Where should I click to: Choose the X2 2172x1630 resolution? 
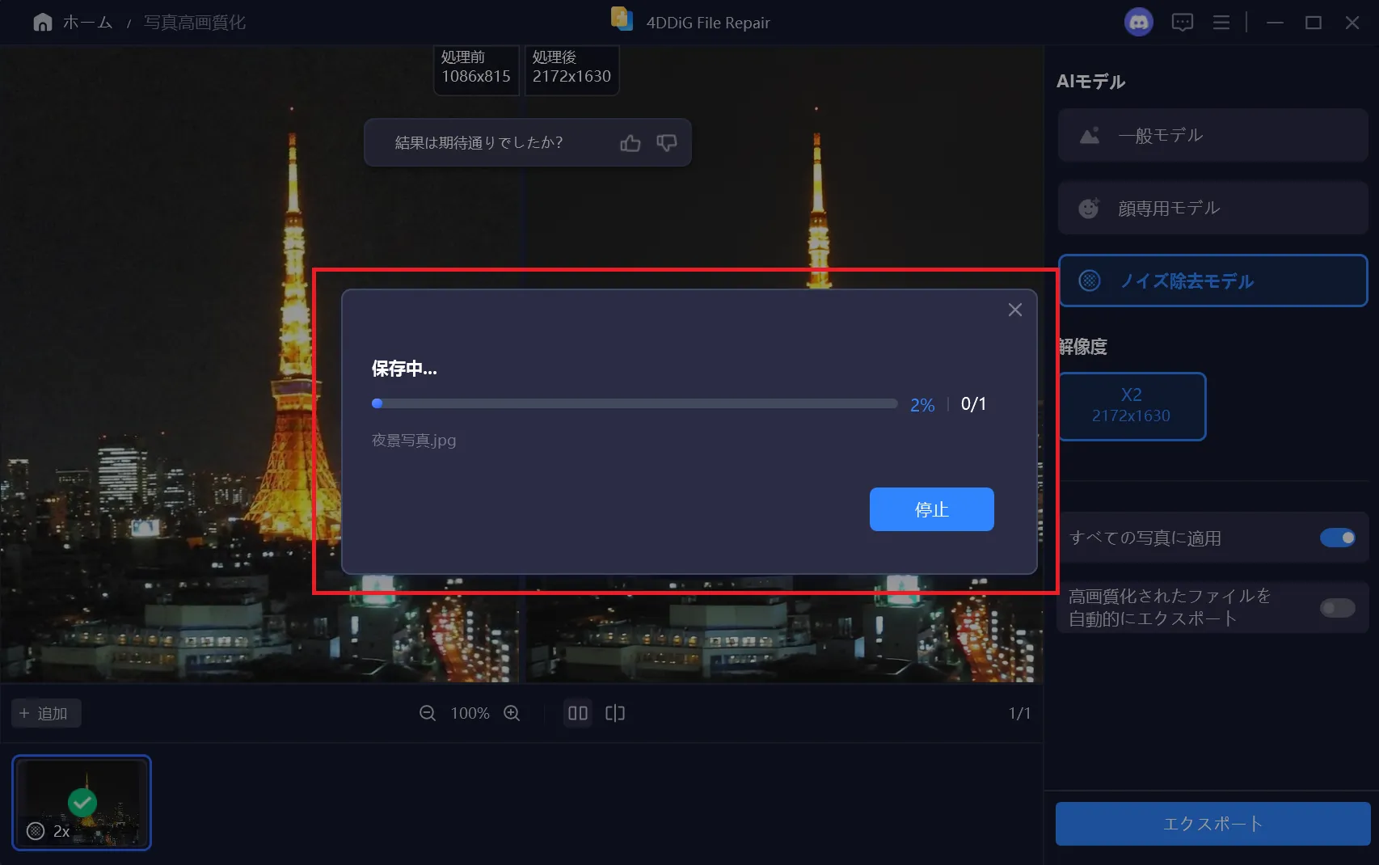pyautogui.click(x=1132, y=406)
